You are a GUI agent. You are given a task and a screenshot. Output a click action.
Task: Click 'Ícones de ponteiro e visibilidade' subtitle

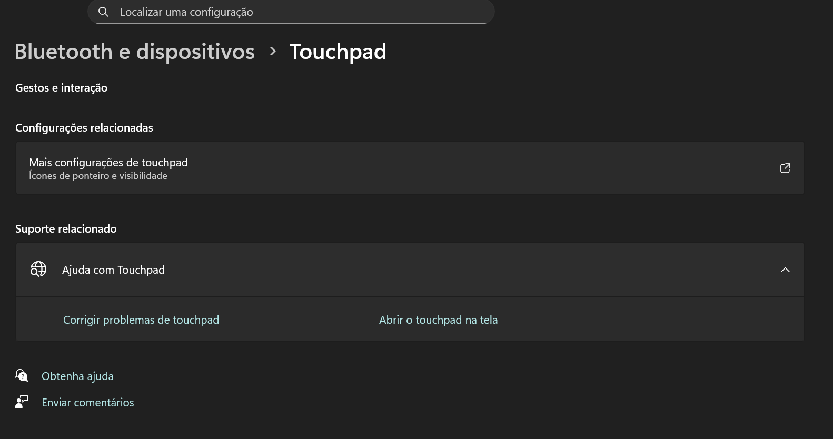tap(98, 176)
